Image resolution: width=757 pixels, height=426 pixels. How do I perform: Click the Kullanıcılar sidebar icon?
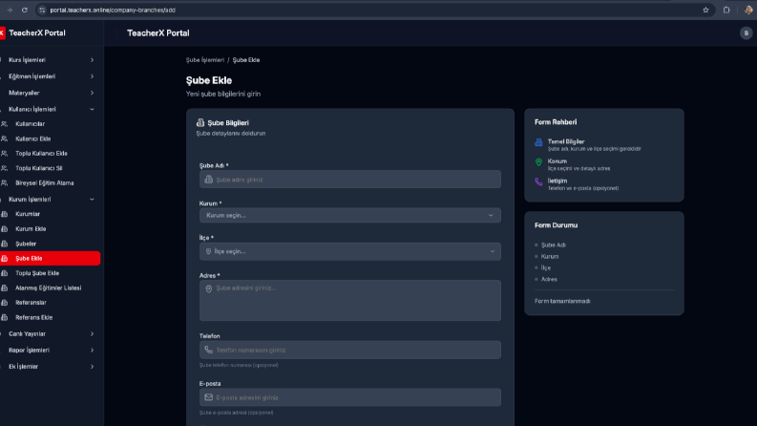click(x=5, y=124)
